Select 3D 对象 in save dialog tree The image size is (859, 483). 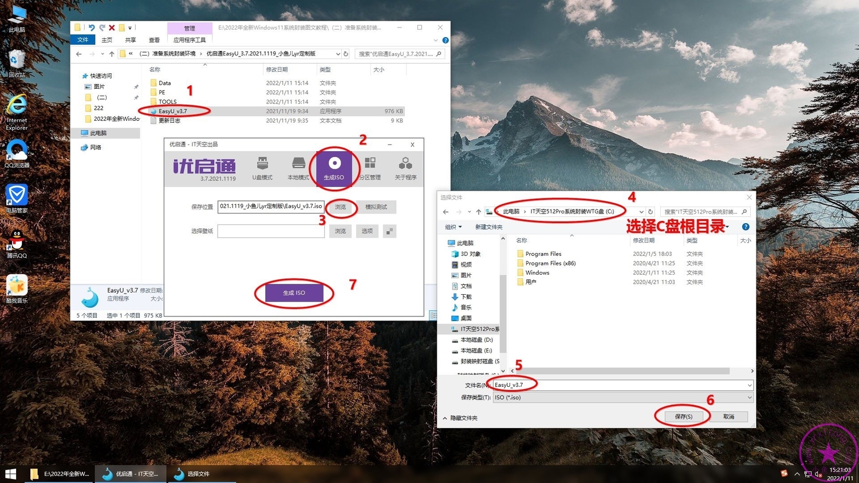[470, 254]
